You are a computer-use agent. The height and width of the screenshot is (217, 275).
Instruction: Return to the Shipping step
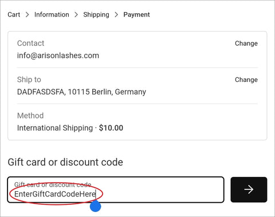(96, 15)
